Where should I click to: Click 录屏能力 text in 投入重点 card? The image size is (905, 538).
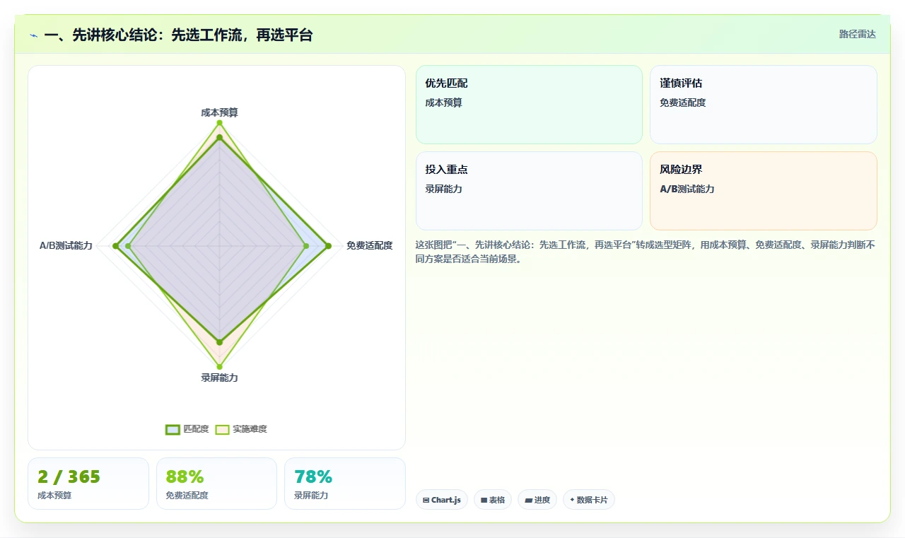(x=443, y=189)
